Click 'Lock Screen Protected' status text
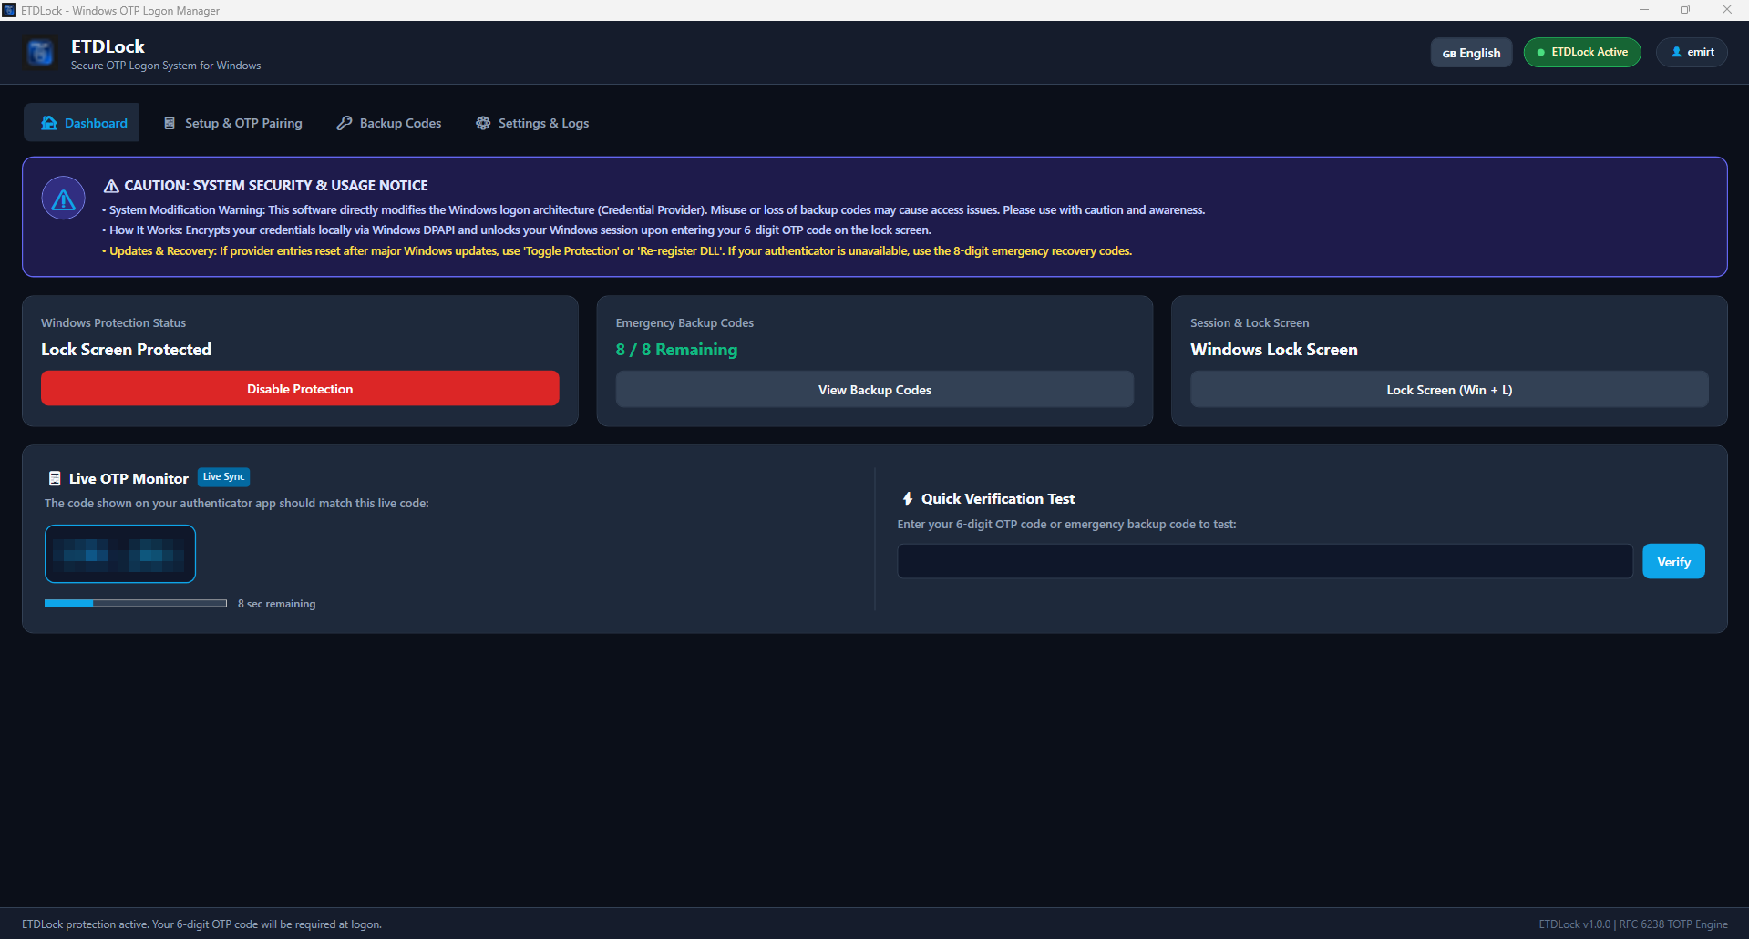 tap(126, 350)
